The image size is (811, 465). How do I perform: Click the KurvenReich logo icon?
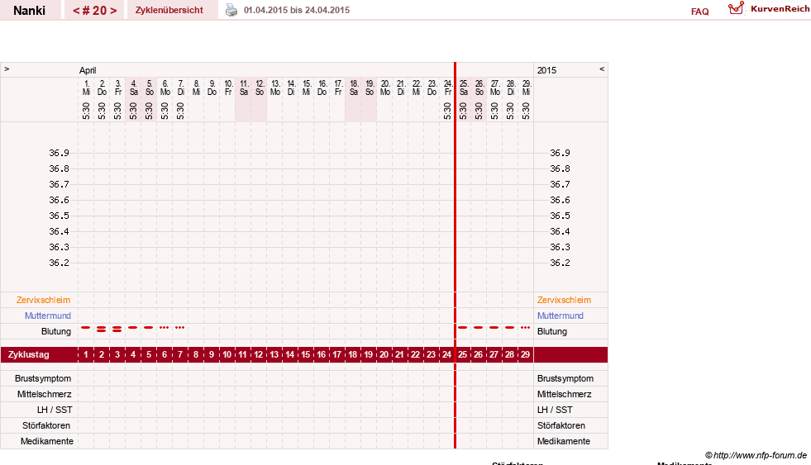736,8
